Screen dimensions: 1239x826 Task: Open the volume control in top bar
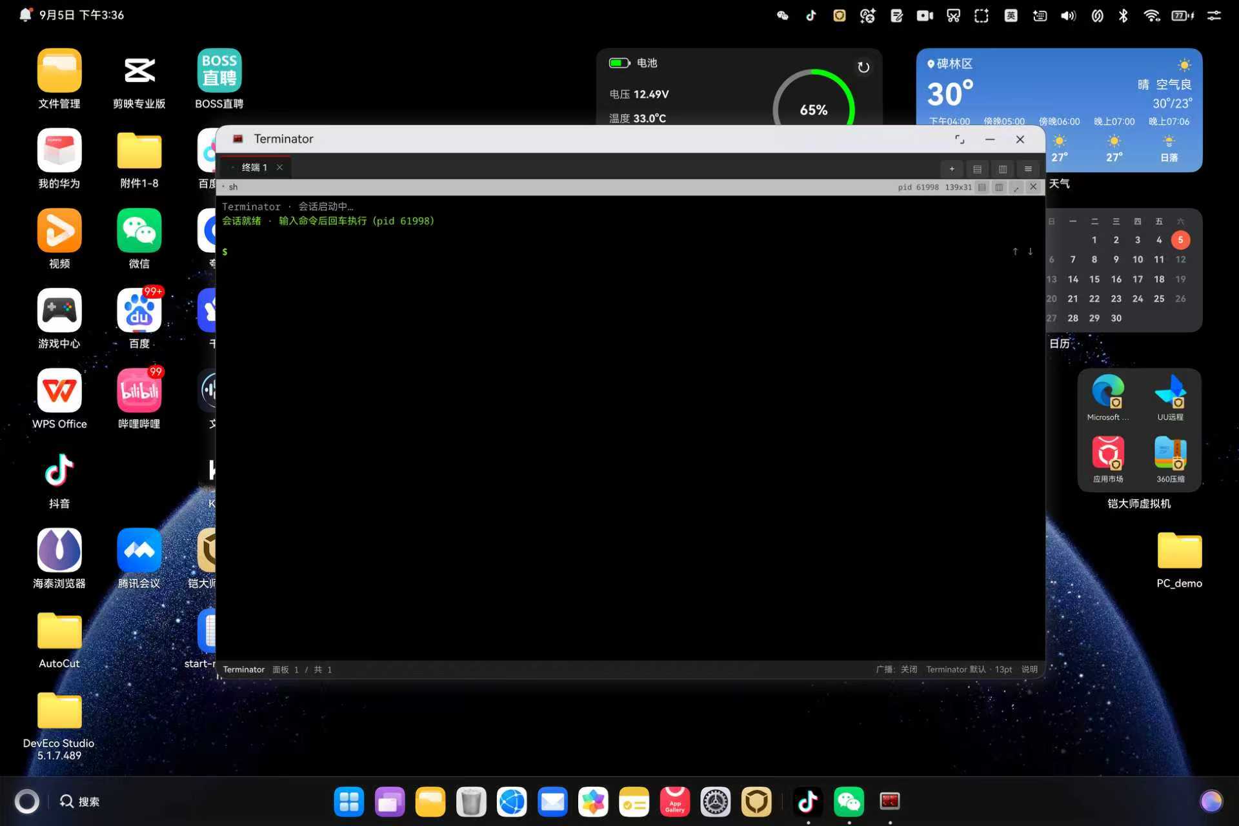click(x=1068, y=15)
